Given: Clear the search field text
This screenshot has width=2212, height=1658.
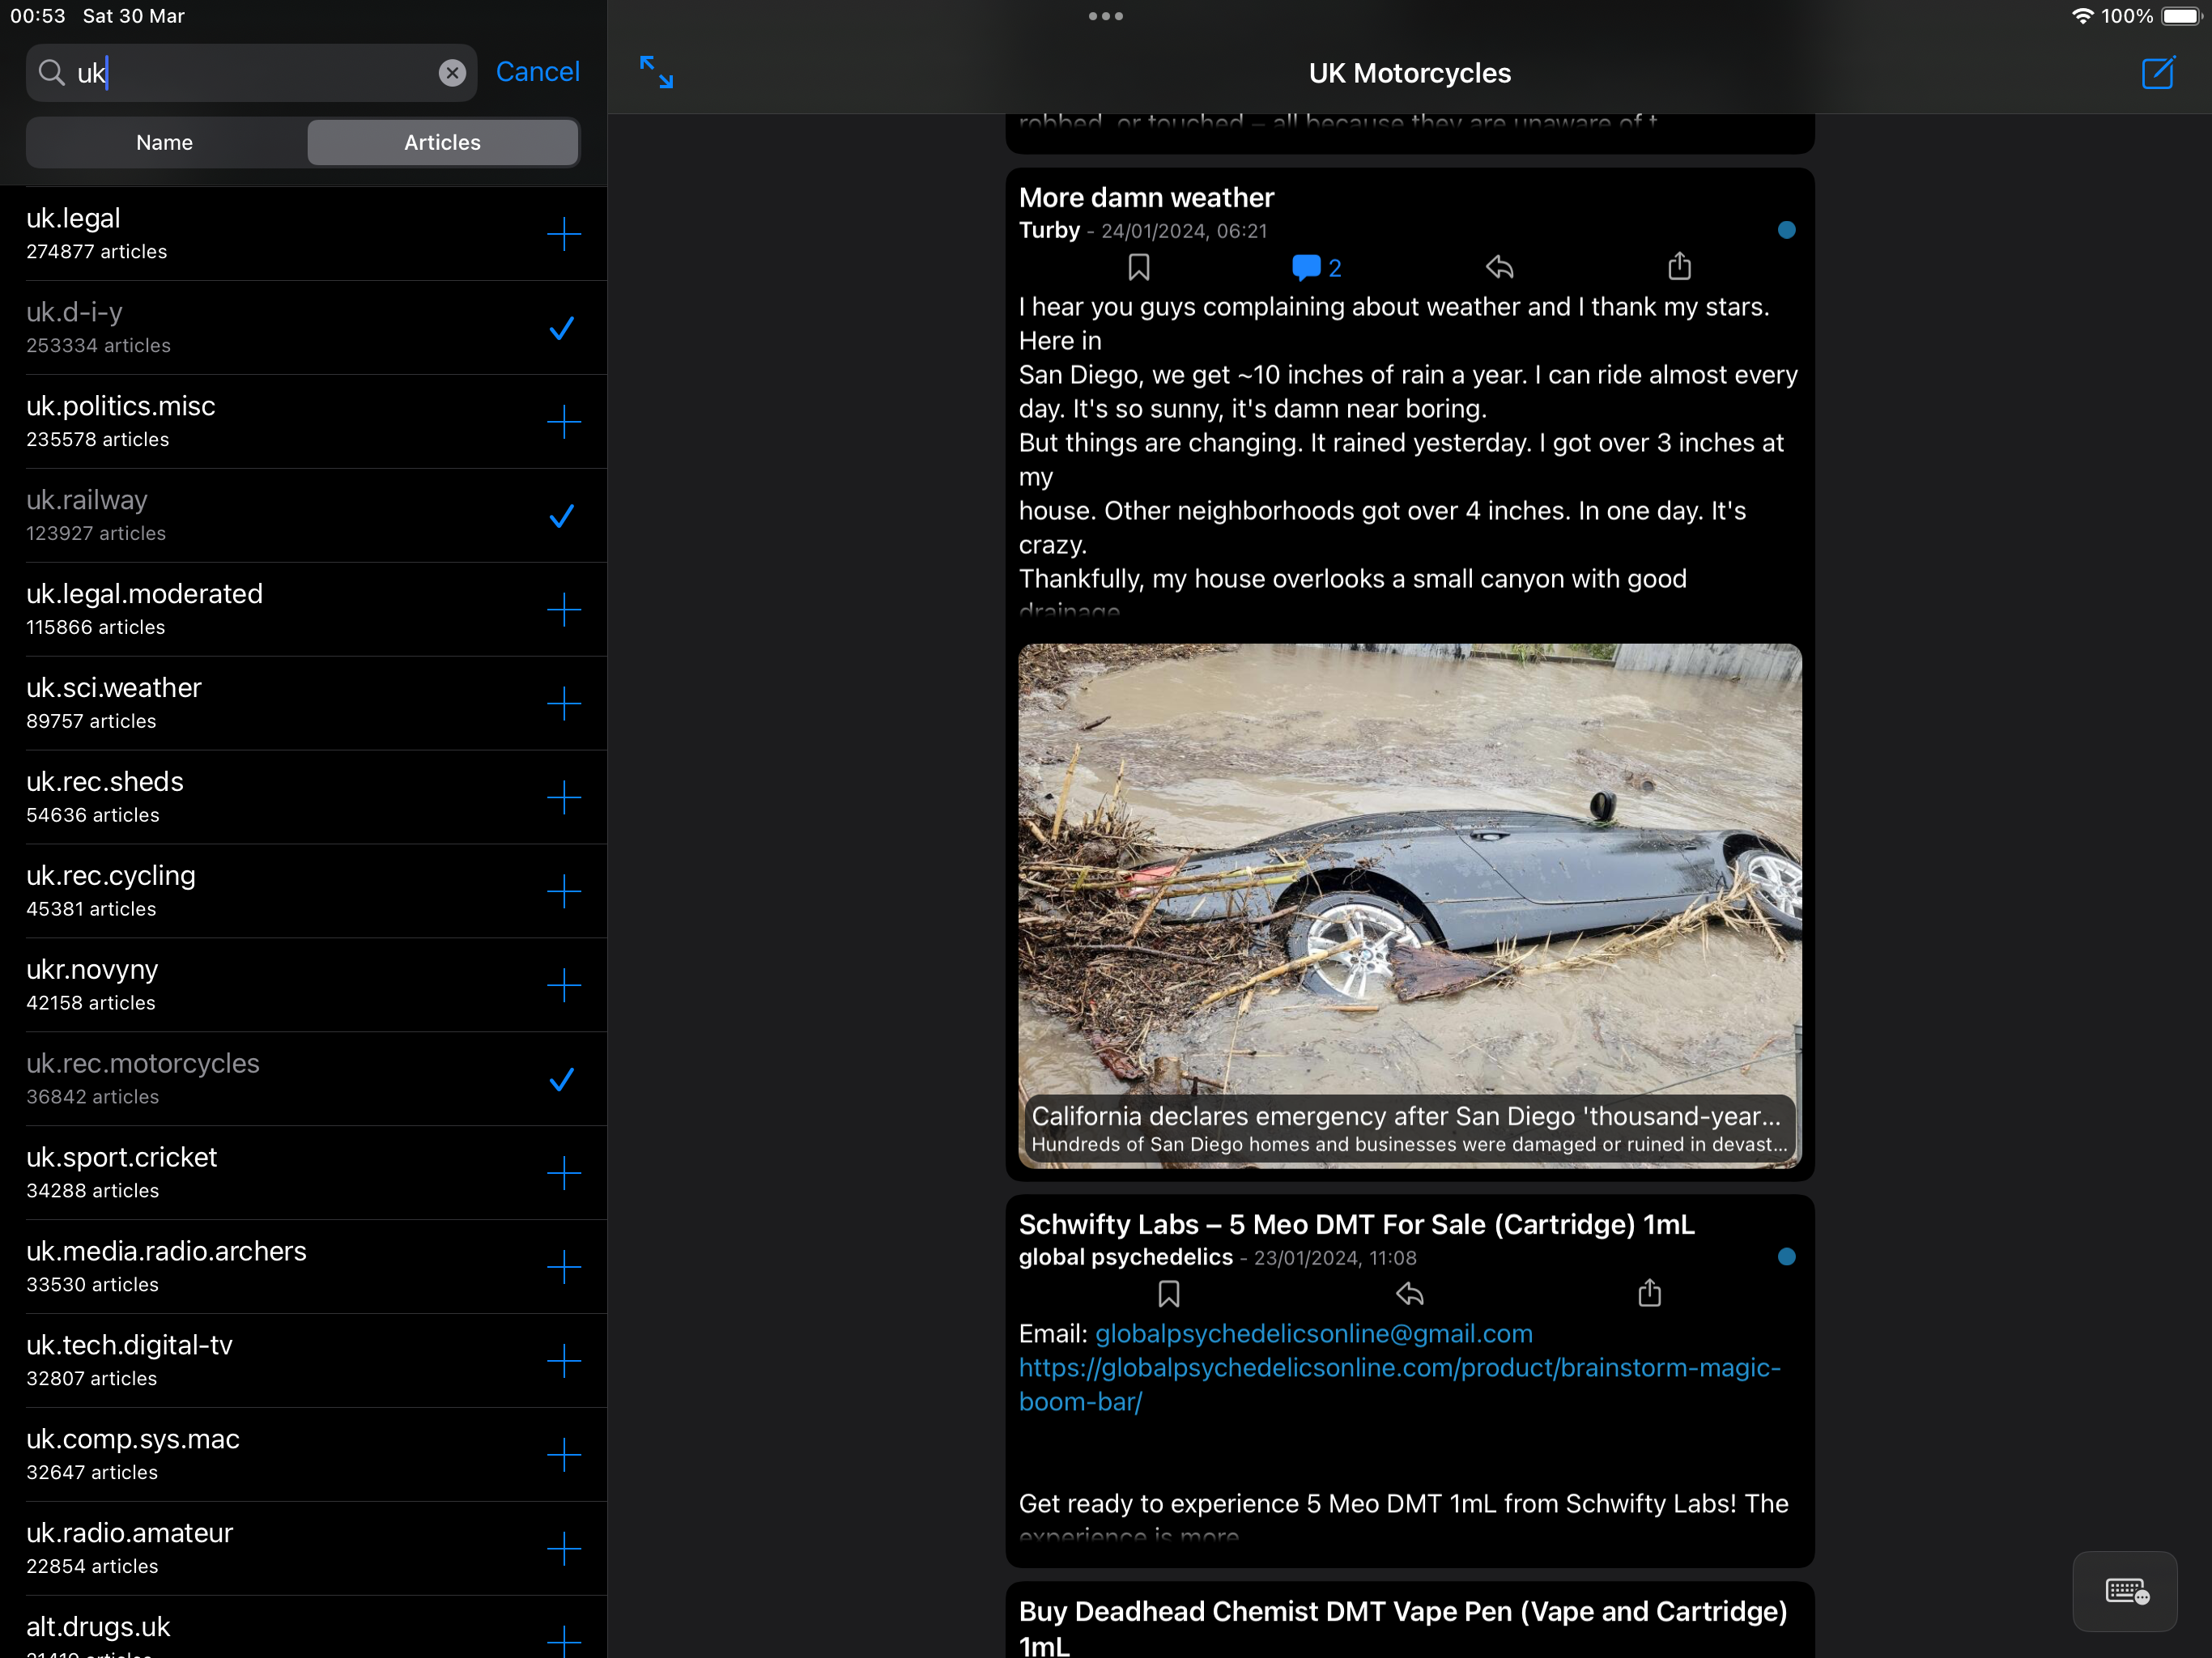Looking at the screenshot, I should point(452,72).
